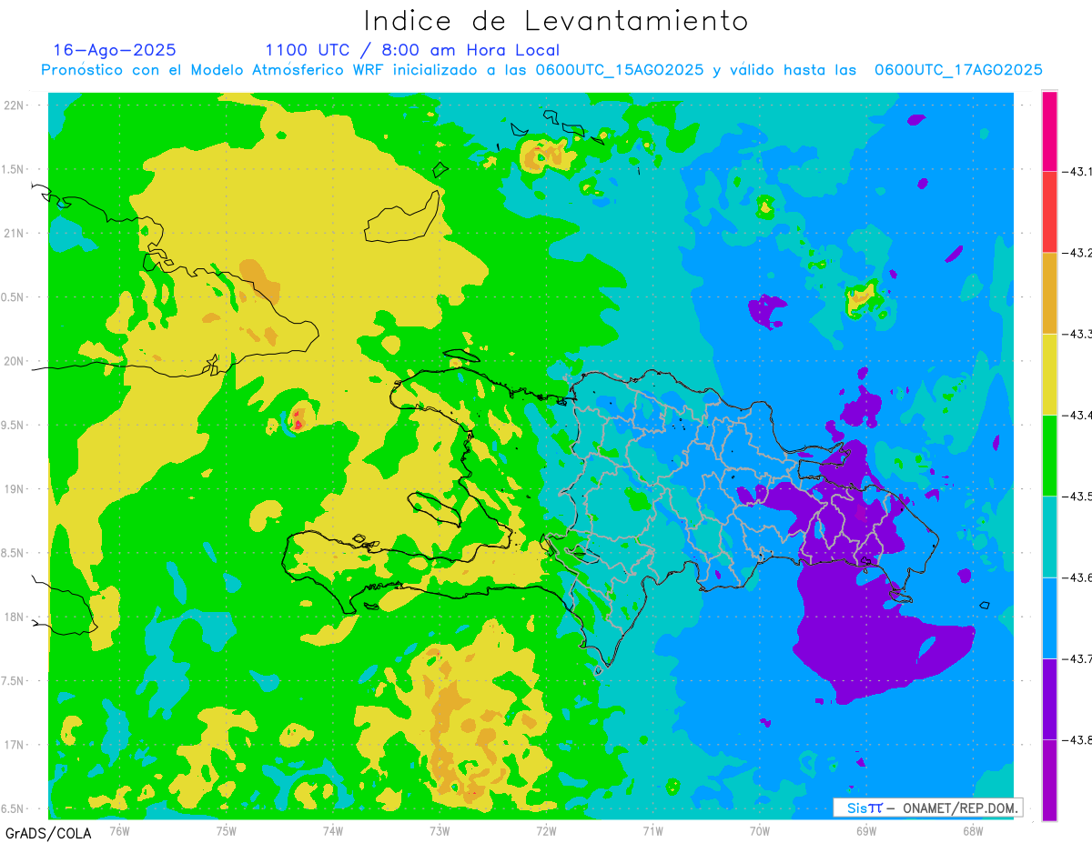
Task: Click the forecast valid-until time "0600UTC_17AGO2025"
Action: click(x=958, y=70)
